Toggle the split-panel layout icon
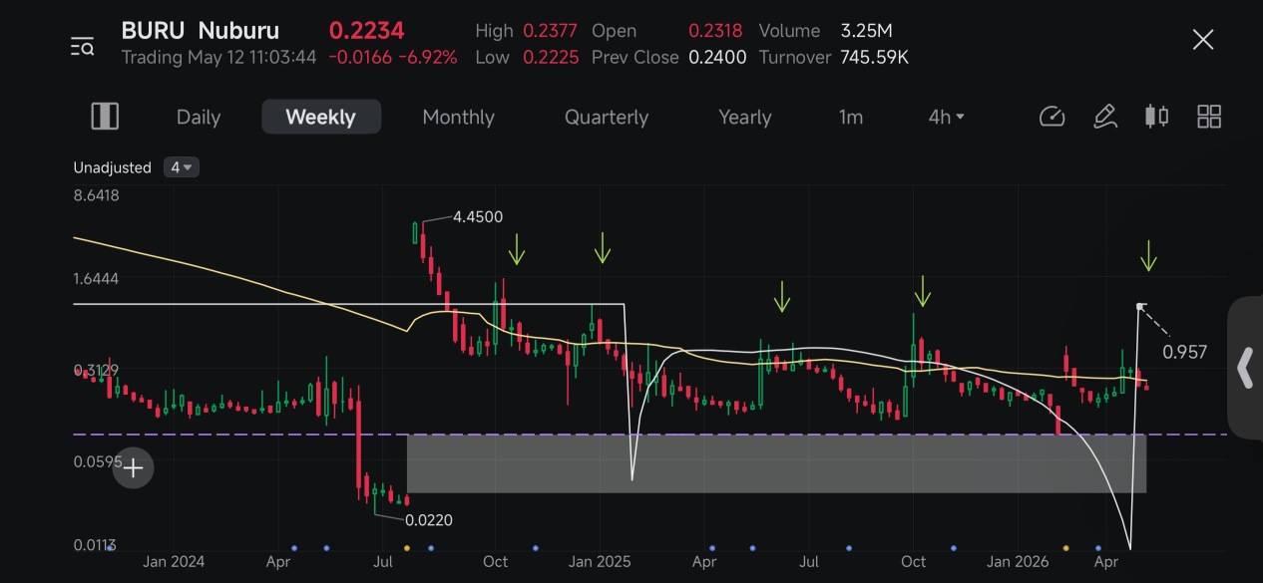 pos(105,117)
